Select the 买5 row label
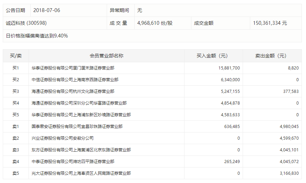 click(x=16, y=115)
